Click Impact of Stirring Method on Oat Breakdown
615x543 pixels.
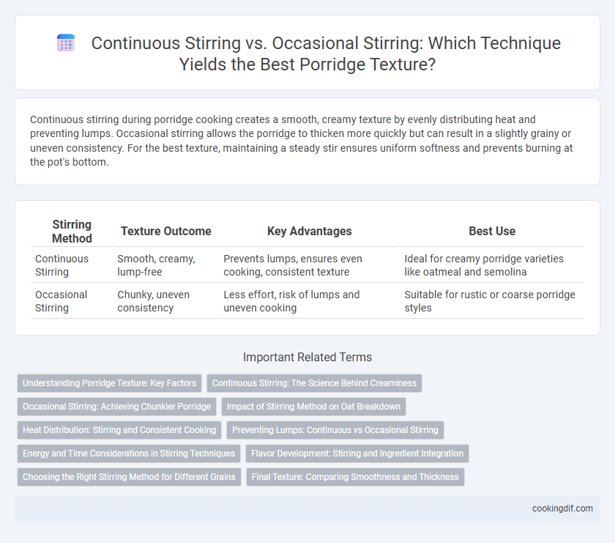tap(313, 407)
